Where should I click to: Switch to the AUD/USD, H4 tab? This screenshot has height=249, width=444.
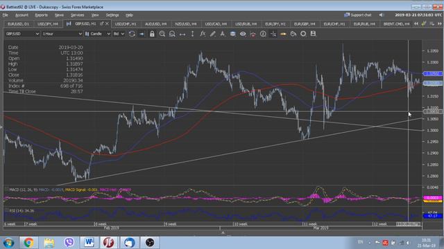click(155, 24)
